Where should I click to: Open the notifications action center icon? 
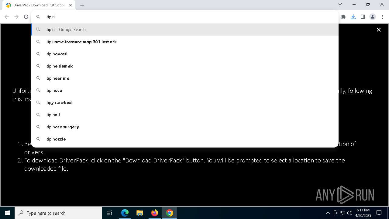[379, 213]
